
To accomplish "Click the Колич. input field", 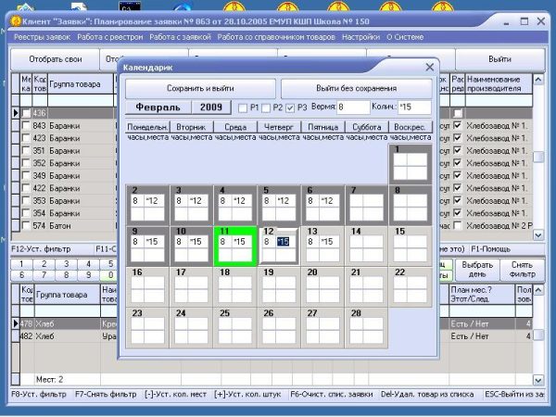I will tap(414, 107).
